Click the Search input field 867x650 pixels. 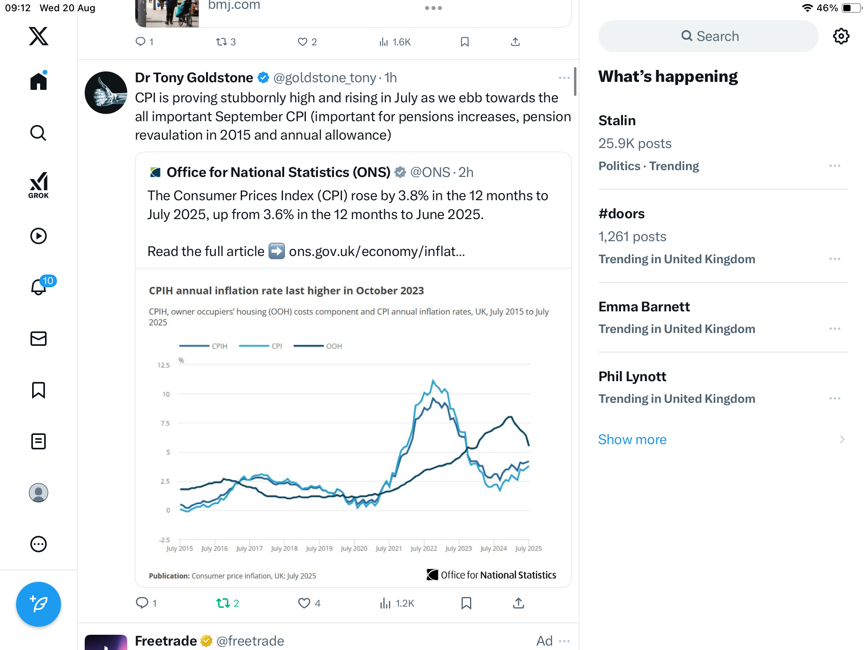click(x=708, y=36)
